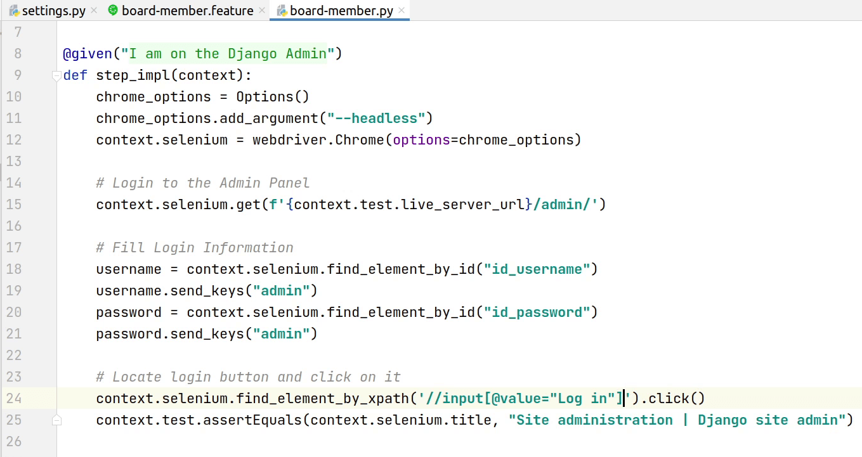Click the fold end marker at line 25
Viewport: 862px width, 457px height.
click(x=56, y=420)
